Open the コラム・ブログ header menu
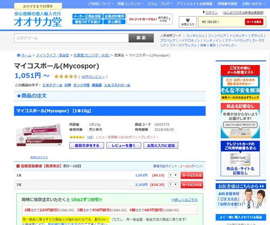The width and height of the screenshot is (270, 225). pyautogui.click(x=160, y=4)
